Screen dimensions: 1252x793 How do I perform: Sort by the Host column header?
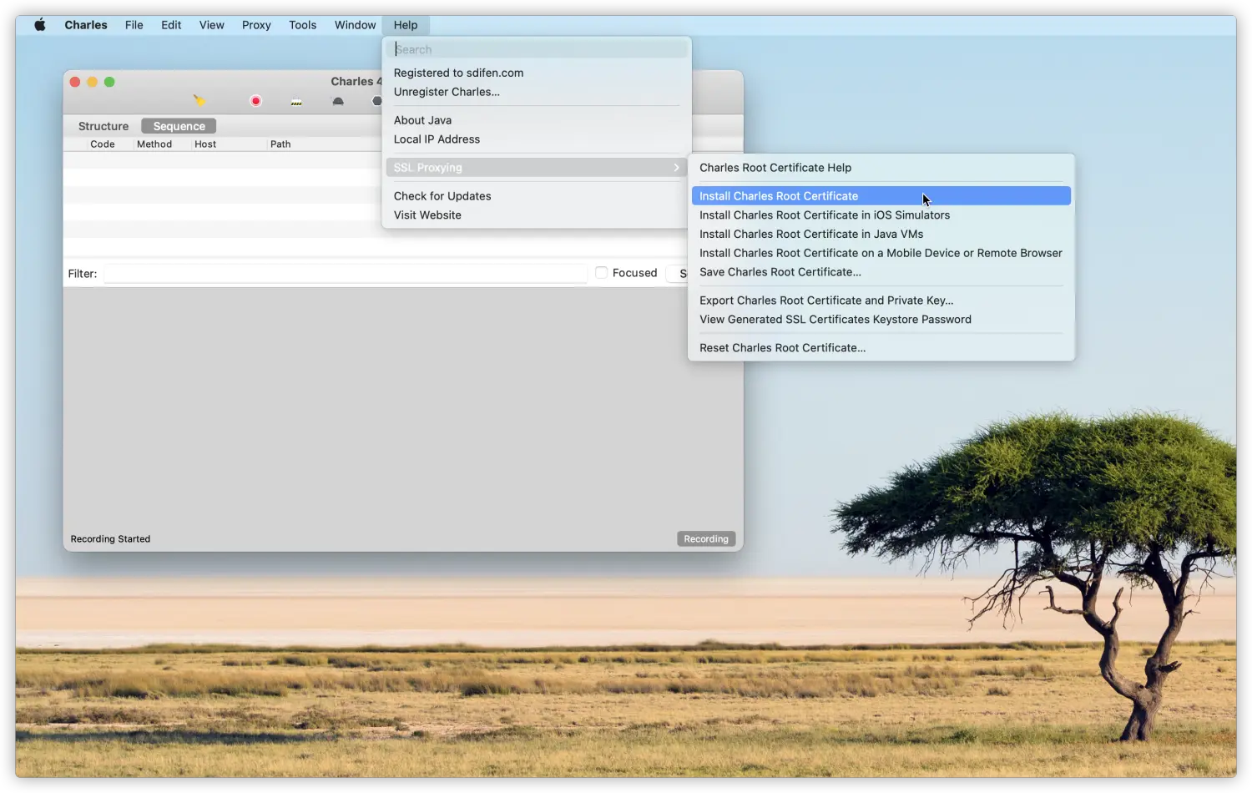[205, 144]
